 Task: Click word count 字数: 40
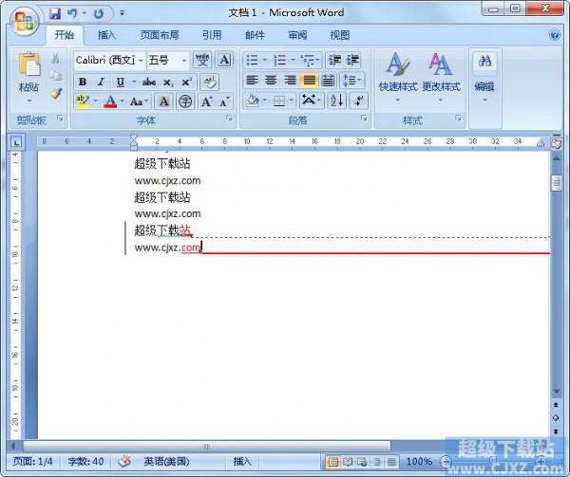[85, 462]
